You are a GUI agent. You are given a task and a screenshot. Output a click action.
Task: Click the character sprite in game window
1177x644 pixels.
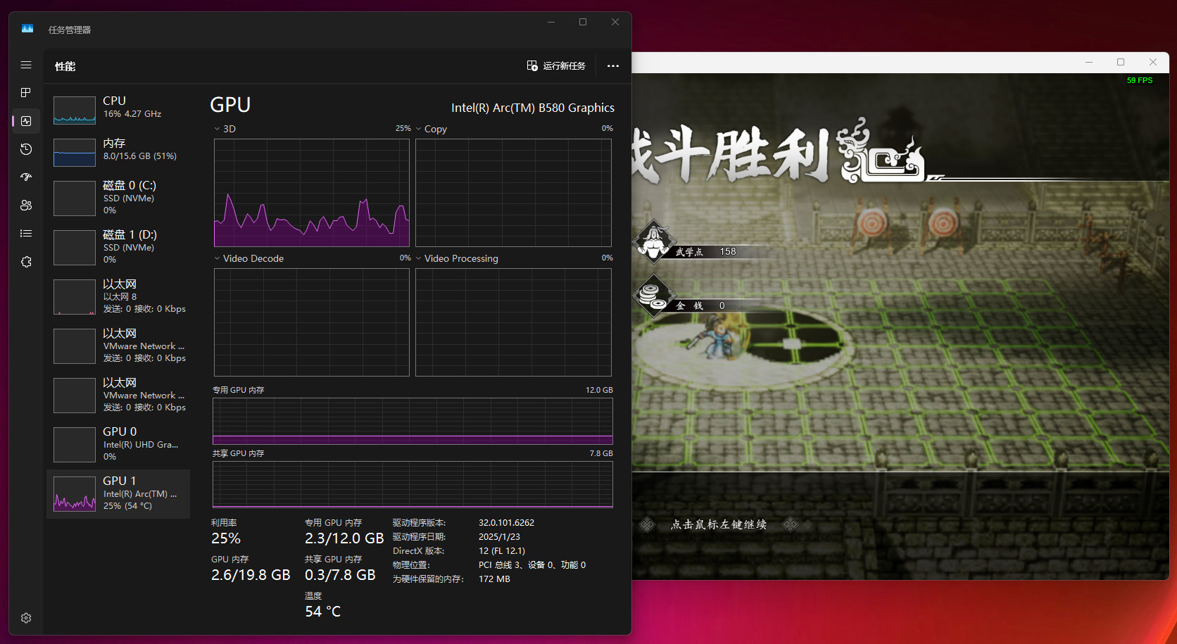coord(717,338)
